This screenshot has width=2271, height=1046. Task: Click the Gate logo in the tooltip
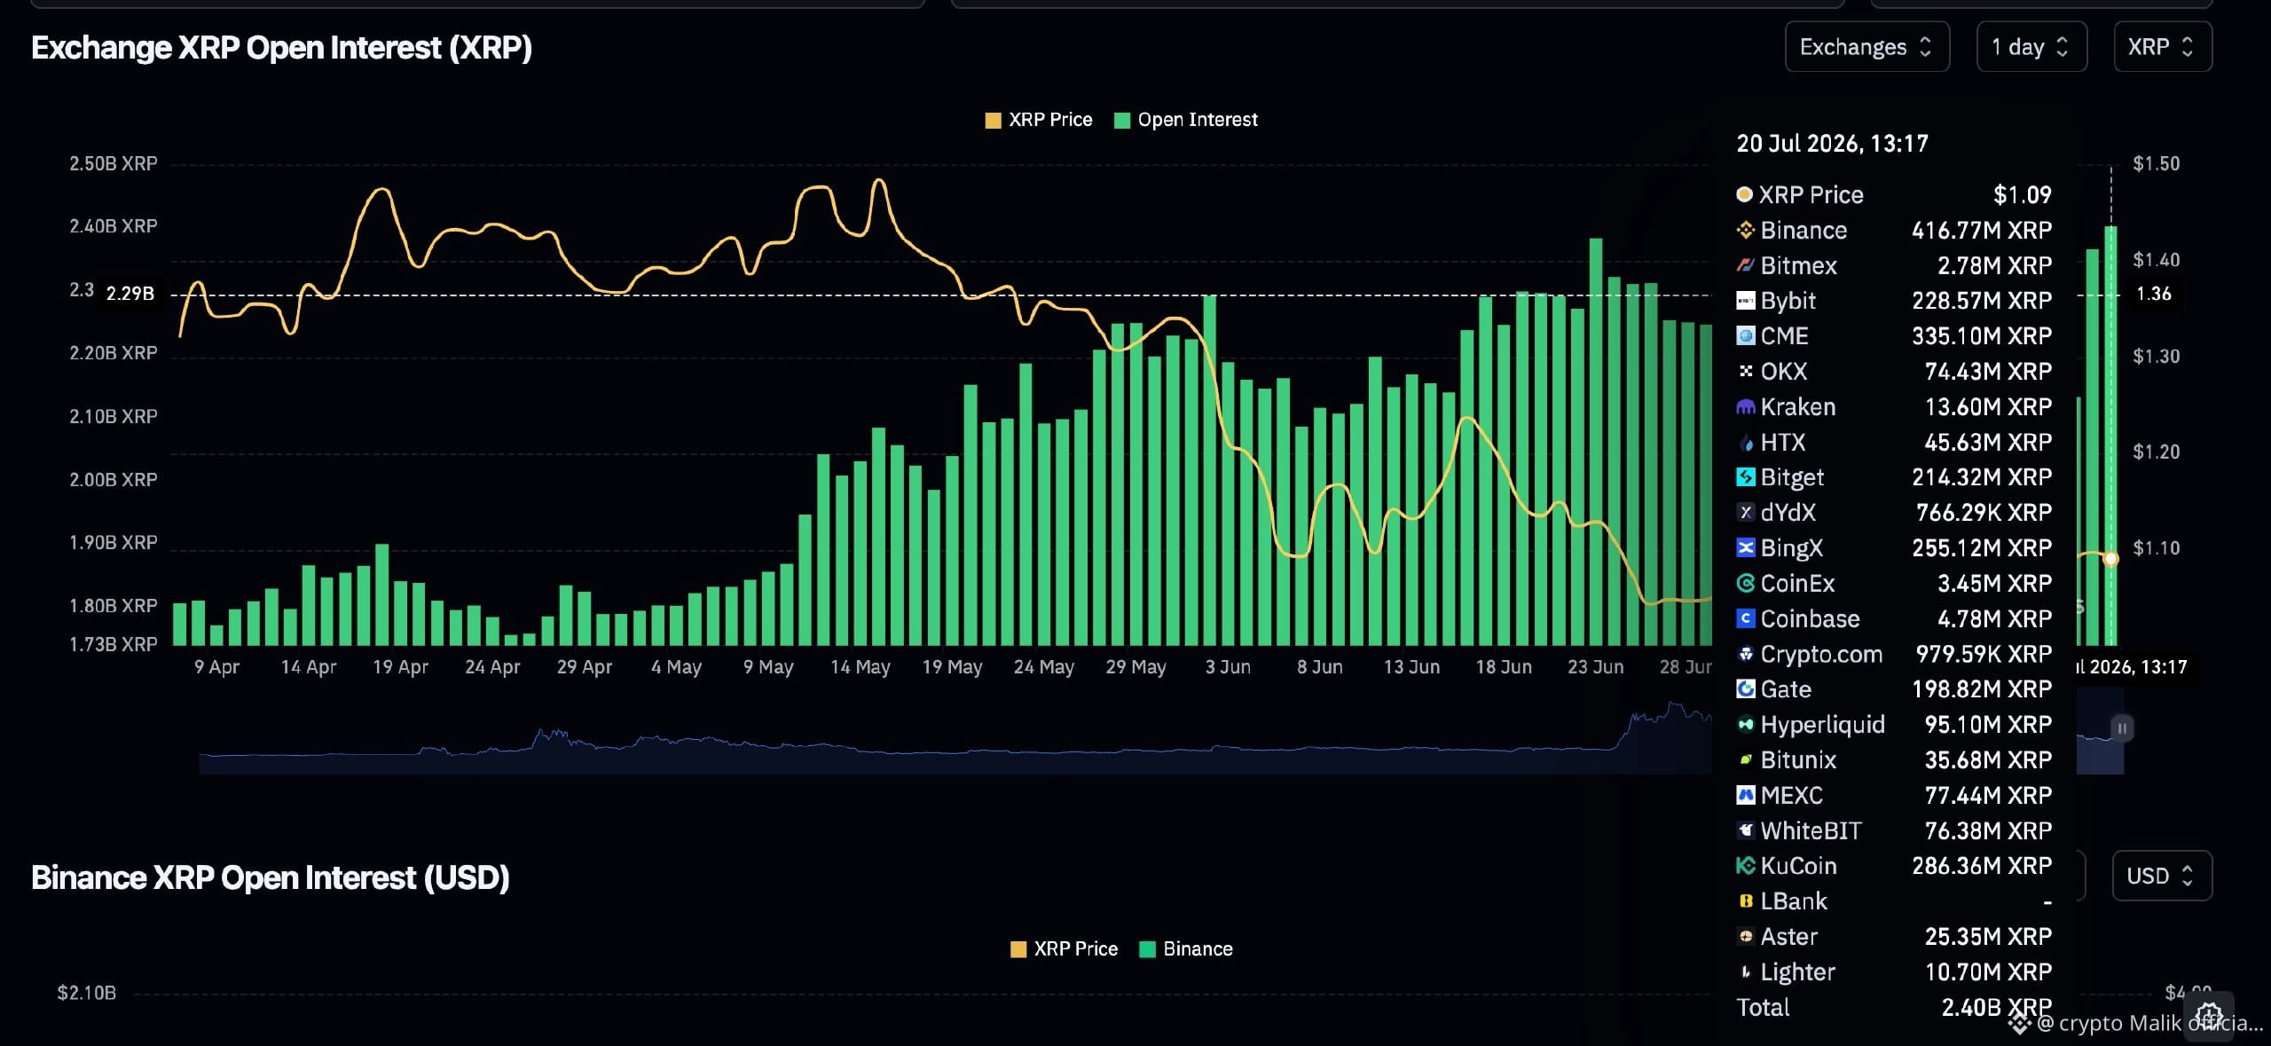click(1745, 689)
